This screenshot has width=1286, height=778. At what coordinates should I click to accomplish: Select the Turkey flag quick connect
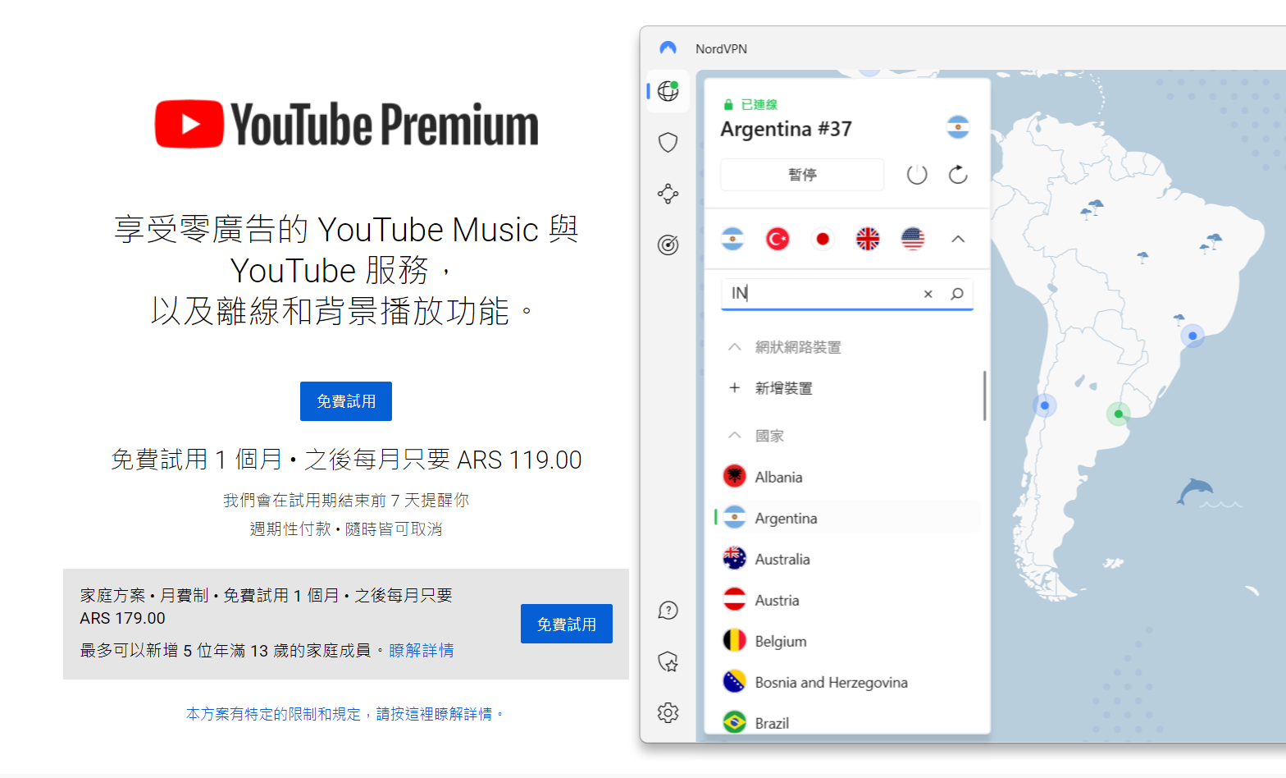click(777, 239)
